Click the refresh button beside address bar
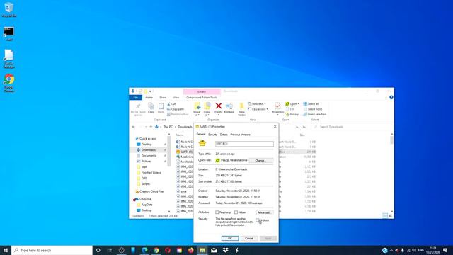Screen dimensions: 453x255 point(304,127)
